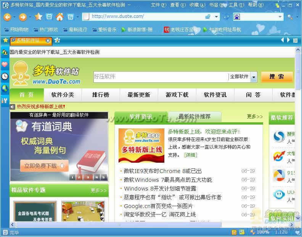Click the speaker announcement icon

[x=13, y=107]
